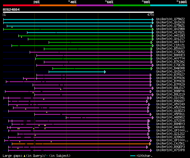Open hit UniRef100_Q0Z9B8

[x=170, y=29]
